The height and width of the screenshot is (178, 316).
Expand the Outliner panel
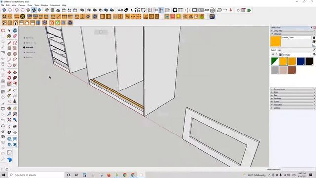(x=292, y=108)
